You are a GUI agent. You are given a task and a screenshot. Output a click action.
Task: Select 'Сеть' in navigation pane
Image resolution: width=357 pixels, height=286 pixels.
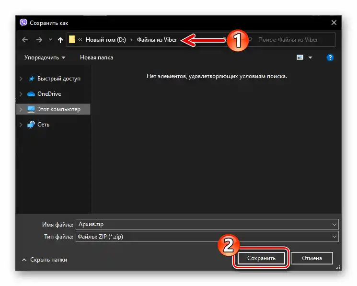point(43,125)
